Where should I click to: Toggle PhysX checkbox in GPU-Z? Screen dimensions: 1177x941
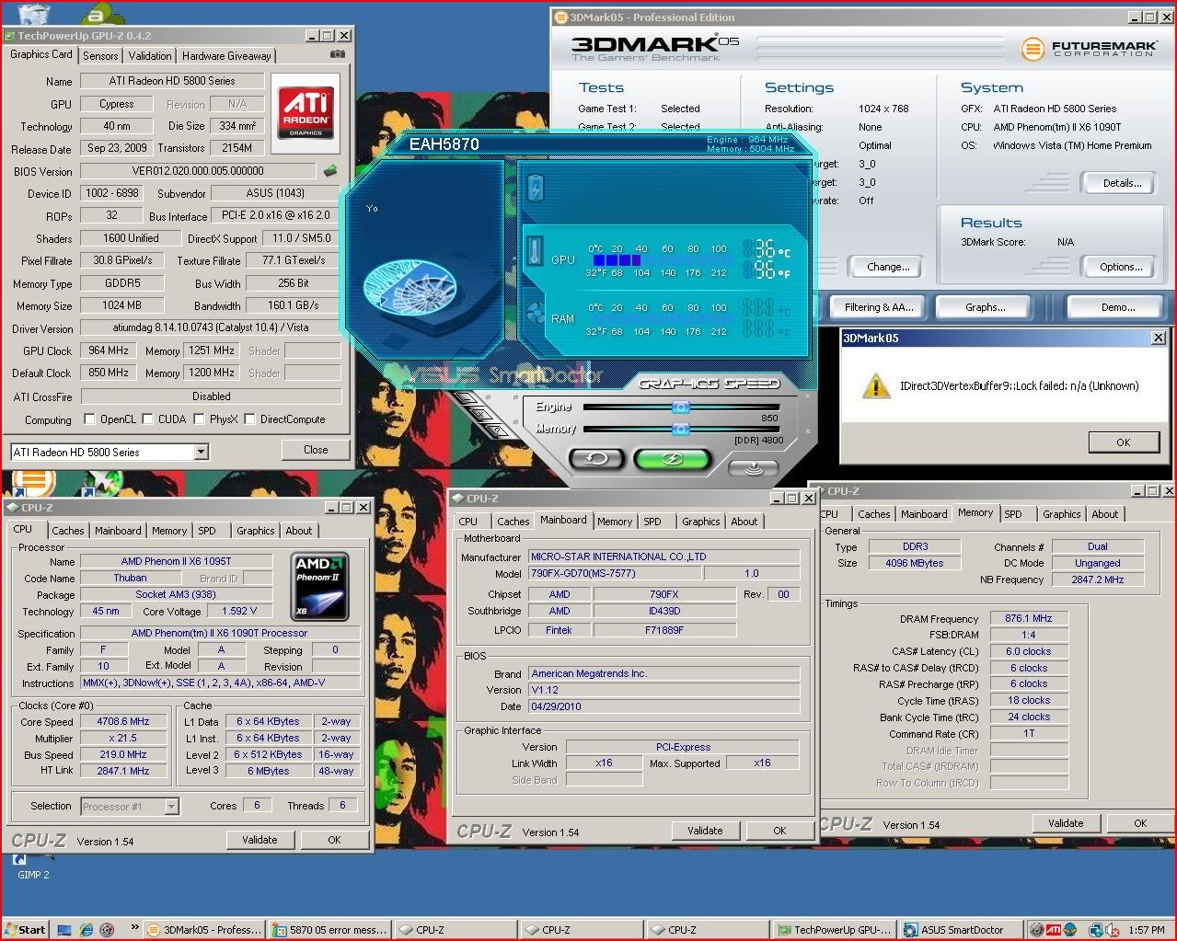tap(200, 419)
